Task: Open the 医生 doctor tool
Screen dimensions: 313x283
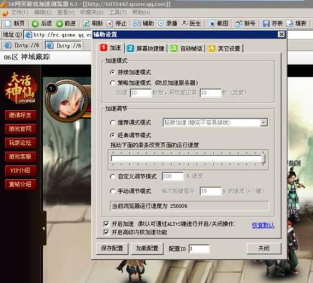Action: click(191, 23)
